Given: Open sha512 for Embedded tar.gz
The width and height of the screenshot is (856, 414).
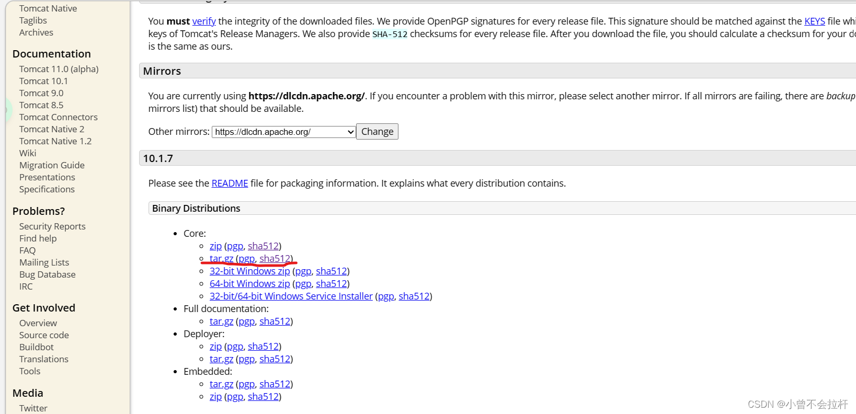Looking at the screenshot, I should [275, 384].
